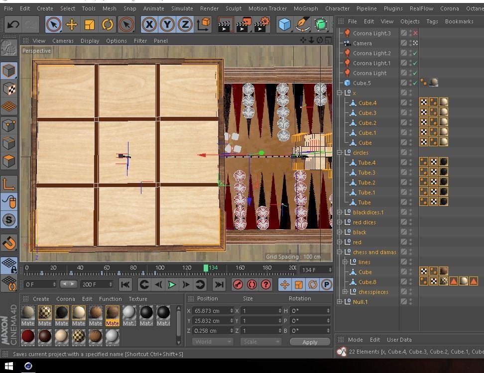Select Edges mode icon

point(9,143)
